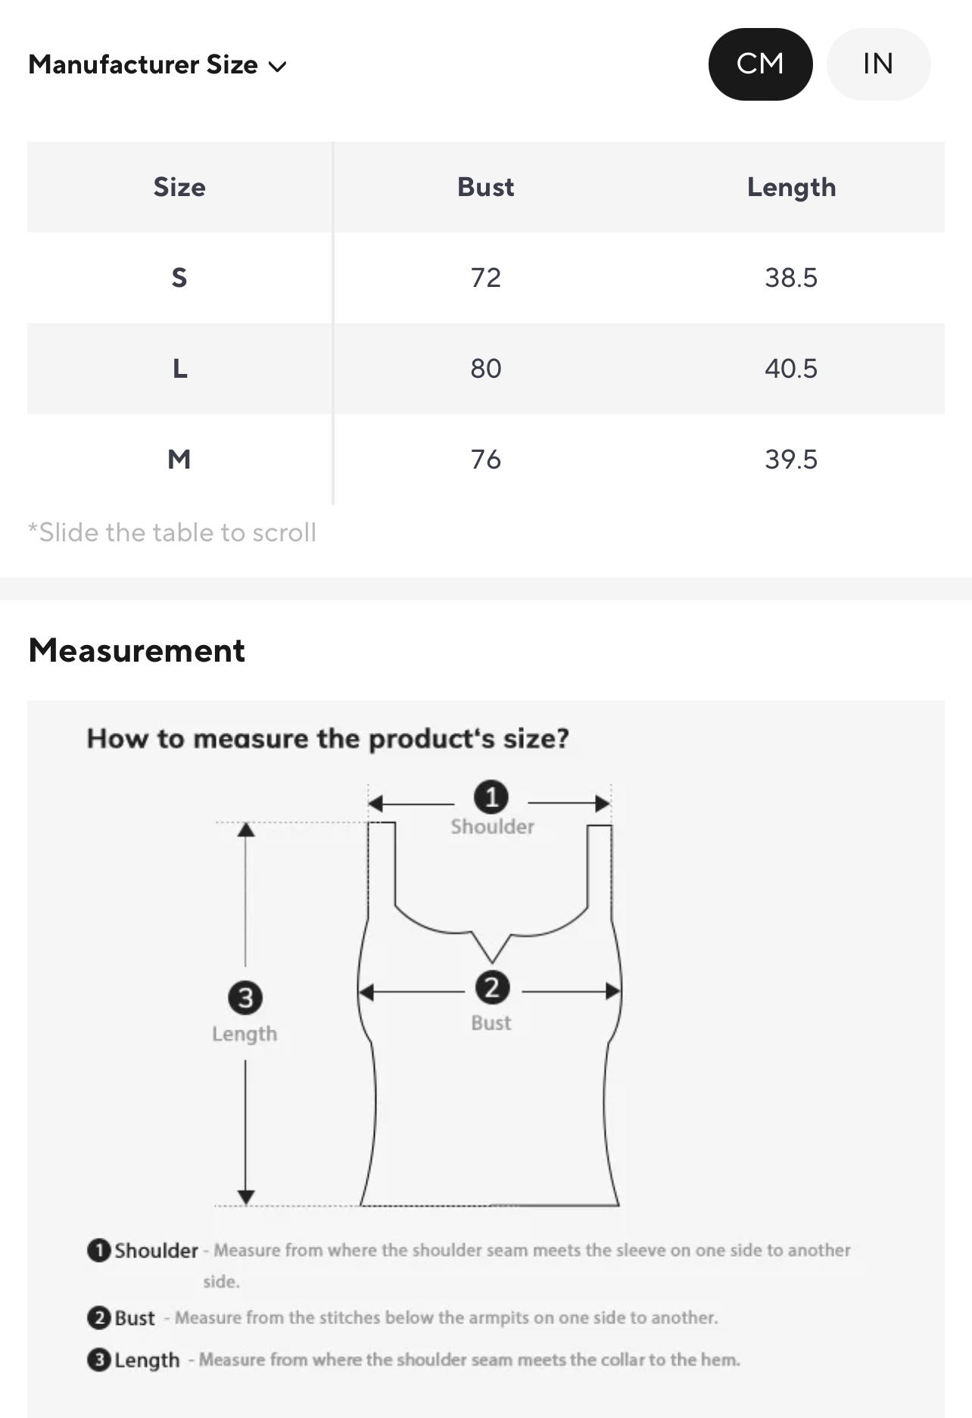
Task: Click the number 1 Shoulder marker in diagram
Action: 491,797
